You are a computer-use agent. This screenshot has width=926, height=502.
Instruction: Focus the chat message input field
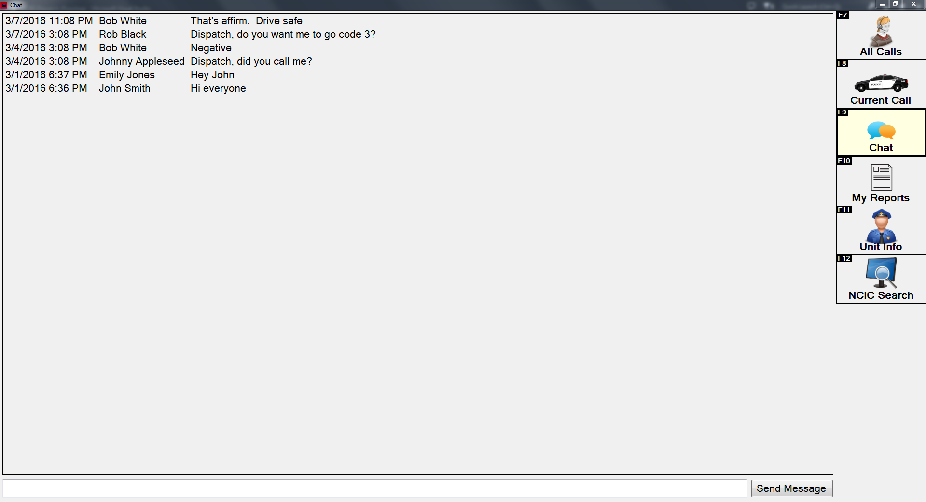coord(375,488)
